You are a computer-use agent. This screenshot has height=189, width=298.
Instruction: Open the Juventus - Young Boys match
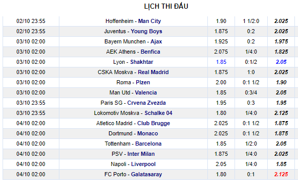(x=133, y=31)
